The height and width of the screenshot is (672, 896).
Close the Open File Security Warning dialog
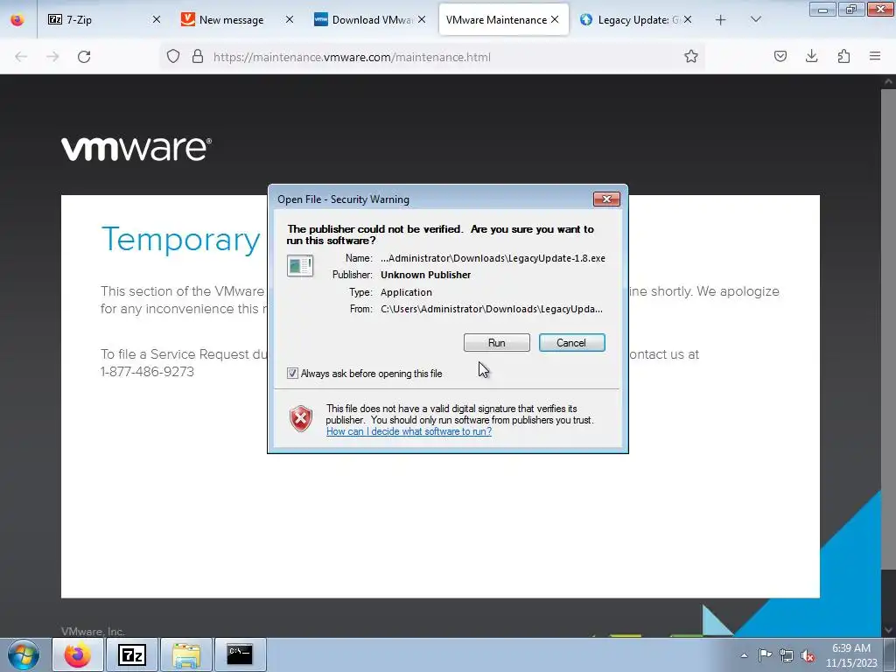coord(606,199)
